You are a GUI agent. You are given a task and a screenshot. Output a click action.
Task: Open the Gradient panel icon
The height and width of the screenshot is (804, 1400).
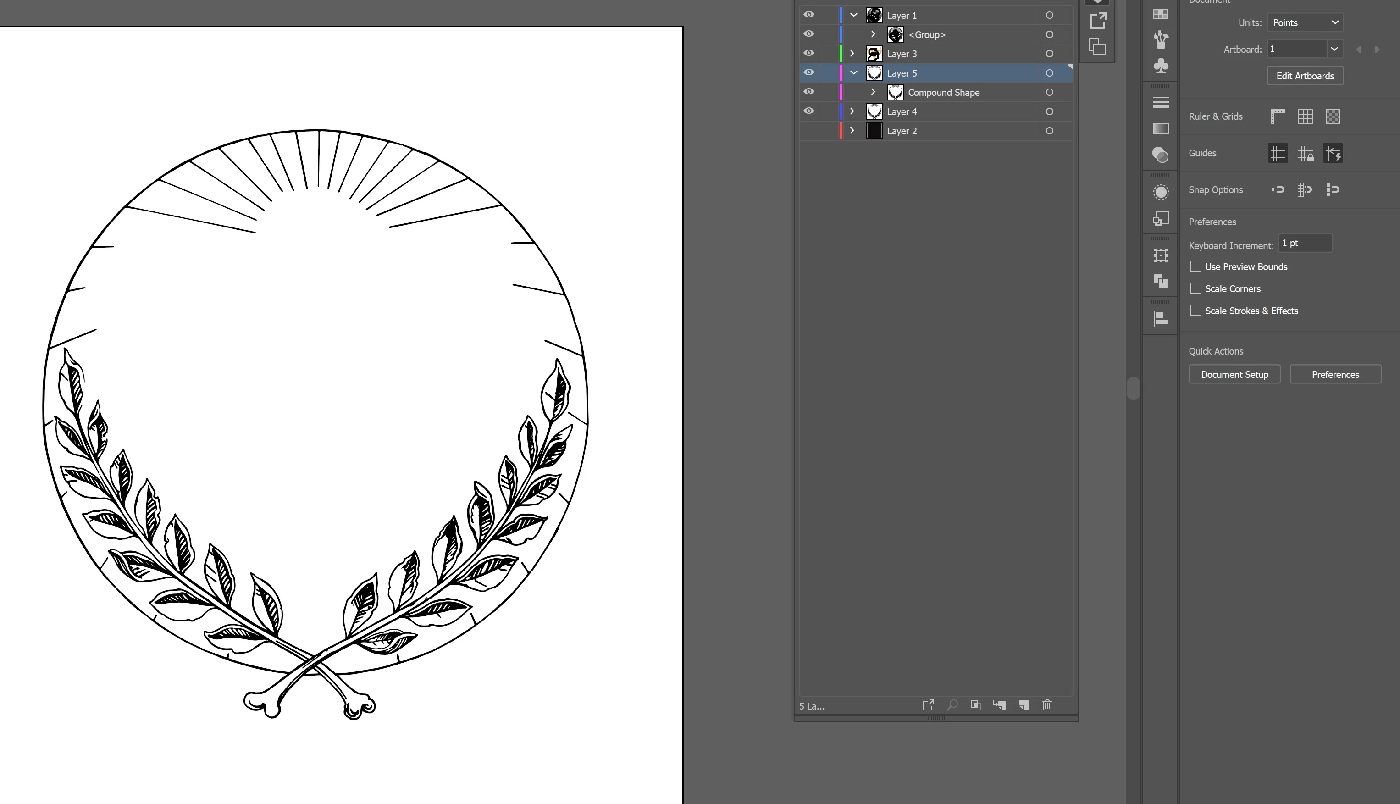pyautogui.click(x=1161, y=129)
